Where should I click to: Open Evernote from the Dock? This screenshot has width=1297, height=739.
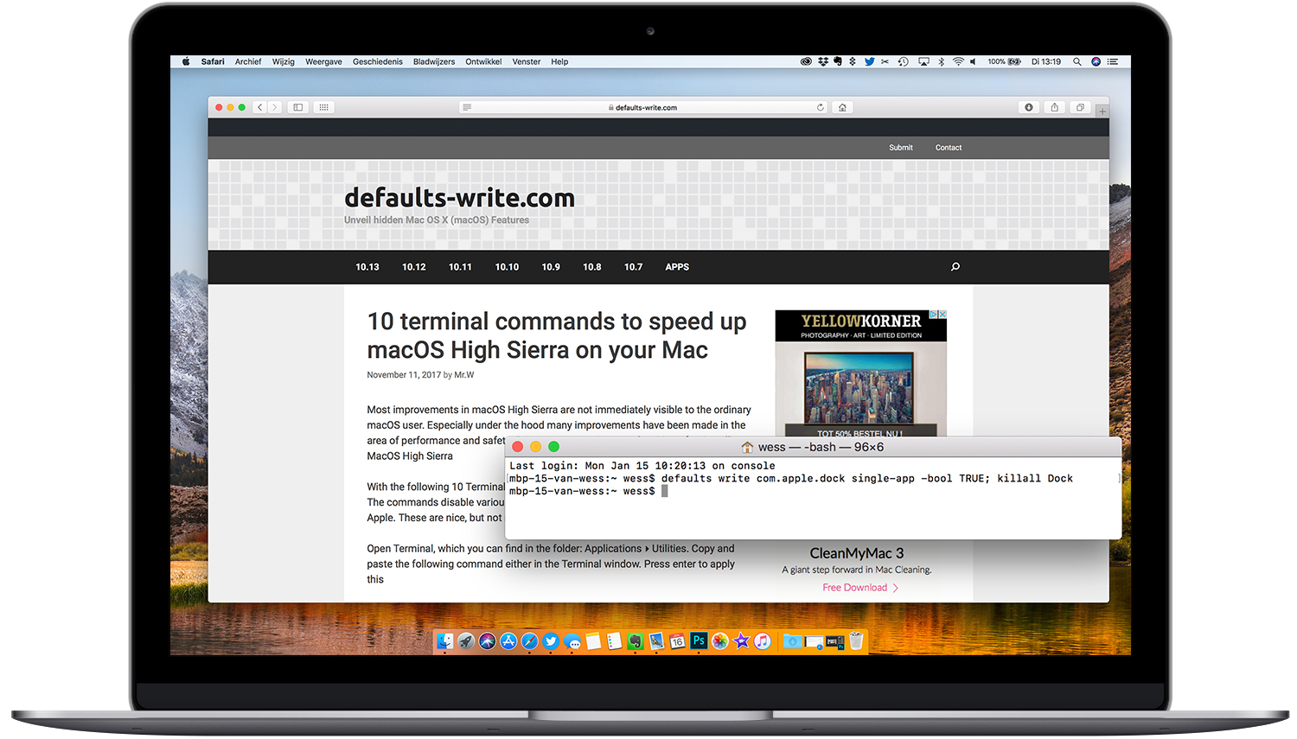click(x=636, y=641)
